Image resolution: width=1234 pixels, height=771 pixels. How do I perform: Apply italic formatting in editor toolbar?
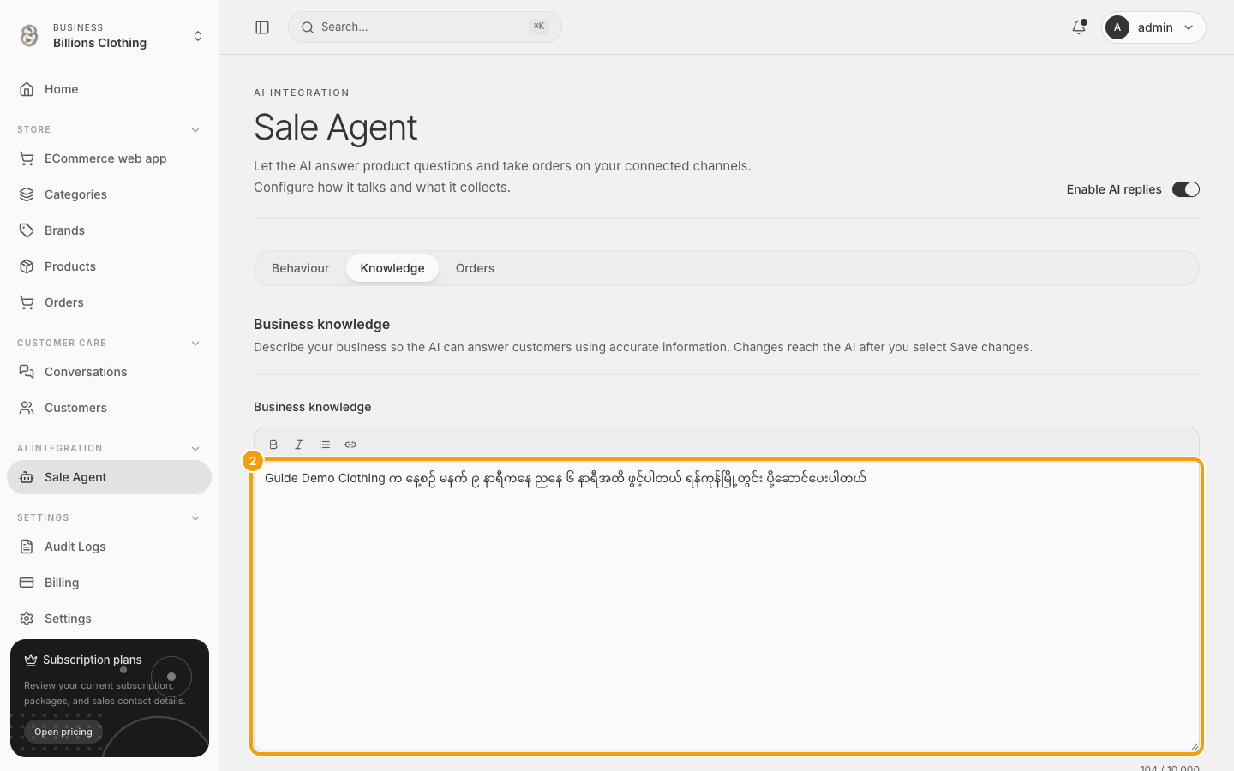tap(299, 445)
